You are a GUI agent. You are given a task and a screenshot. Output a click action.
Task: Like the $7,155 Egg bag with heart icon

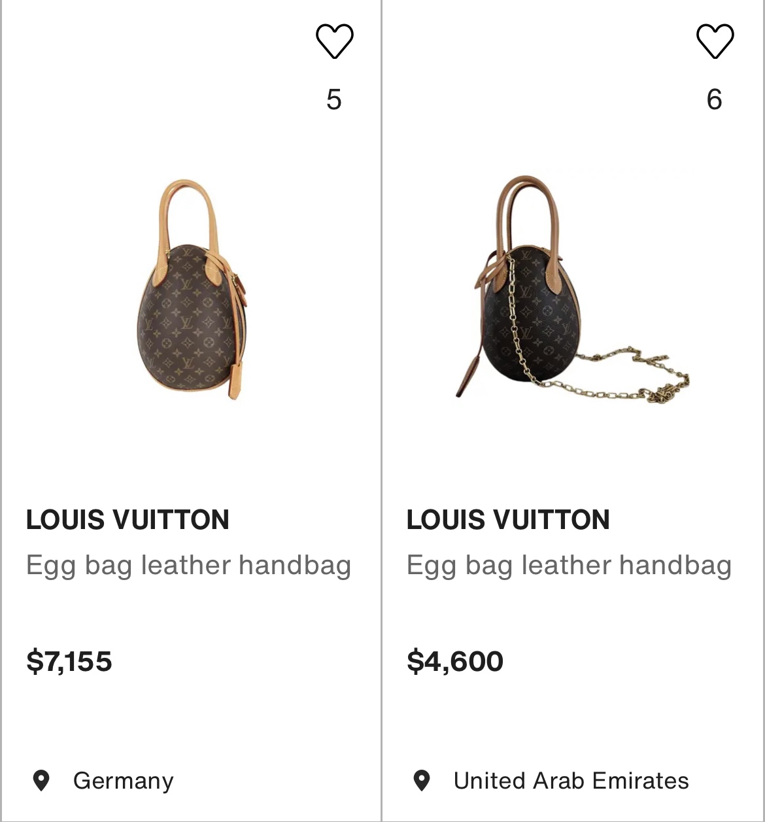click(334, 41)
